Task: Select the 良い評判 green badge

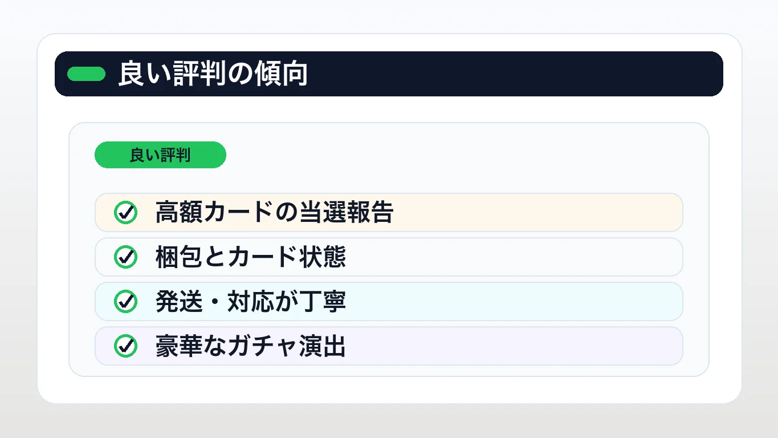Action: point(160,155)
